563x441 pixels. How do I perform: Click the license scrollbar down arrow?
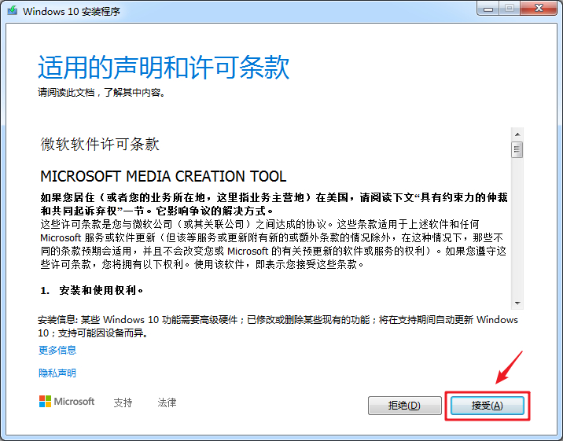[x=517, y=303]
